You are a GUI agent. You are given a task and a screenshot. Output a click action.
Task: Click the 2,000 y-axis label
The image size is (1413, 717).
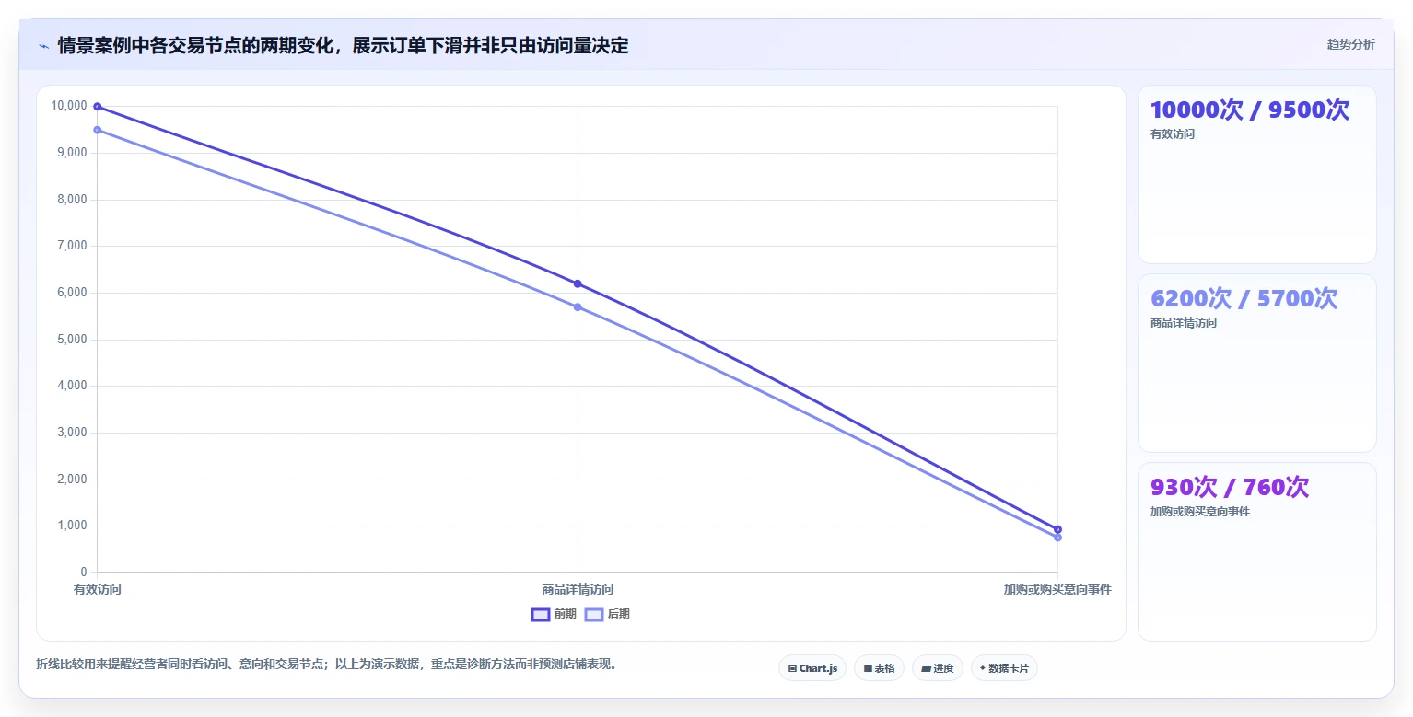point(72,480)
